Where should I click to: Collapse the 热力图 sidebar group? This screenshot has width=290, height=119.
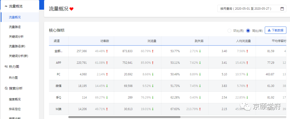point(14,67)
